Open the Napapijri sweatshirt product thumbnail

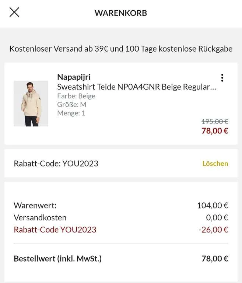pyautogui.click(x=31, y=104)
